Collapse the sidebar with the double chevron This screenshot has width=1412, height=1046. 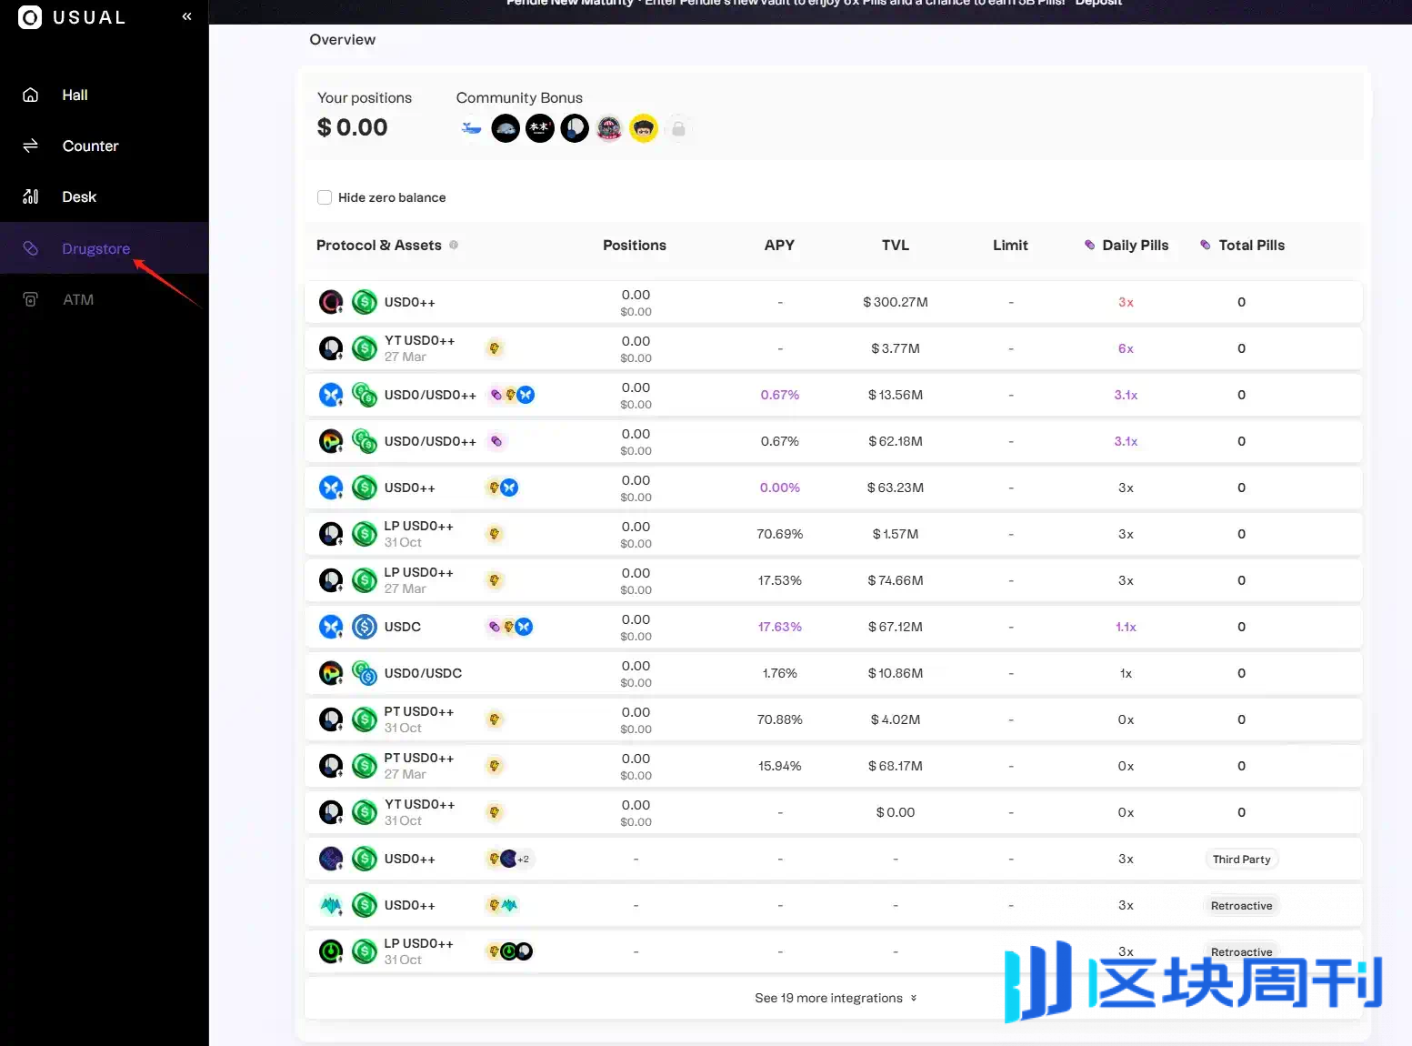pos(186,16)
